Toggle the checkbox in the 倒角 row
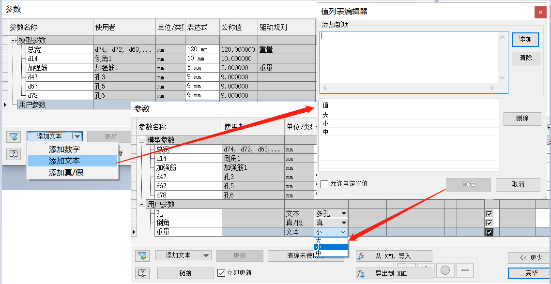551x284 pixels. tap(489, 223)
